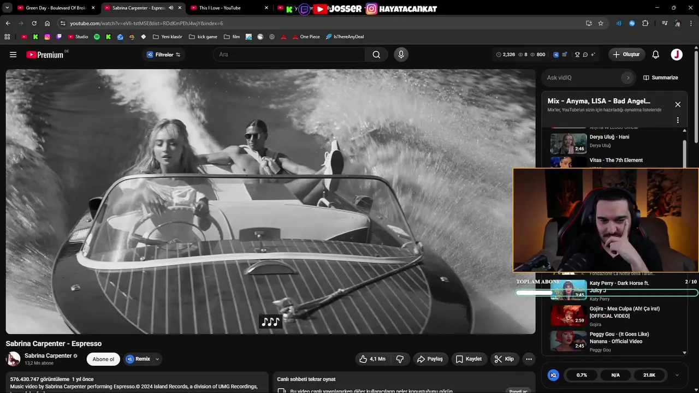
Task: Click the Kaydet save button
Action: point(469,359)
